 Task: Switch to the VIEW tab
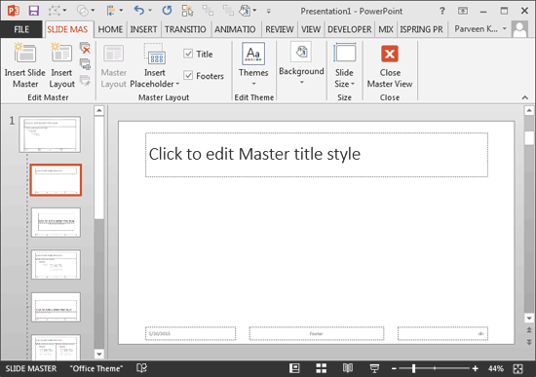311,30
